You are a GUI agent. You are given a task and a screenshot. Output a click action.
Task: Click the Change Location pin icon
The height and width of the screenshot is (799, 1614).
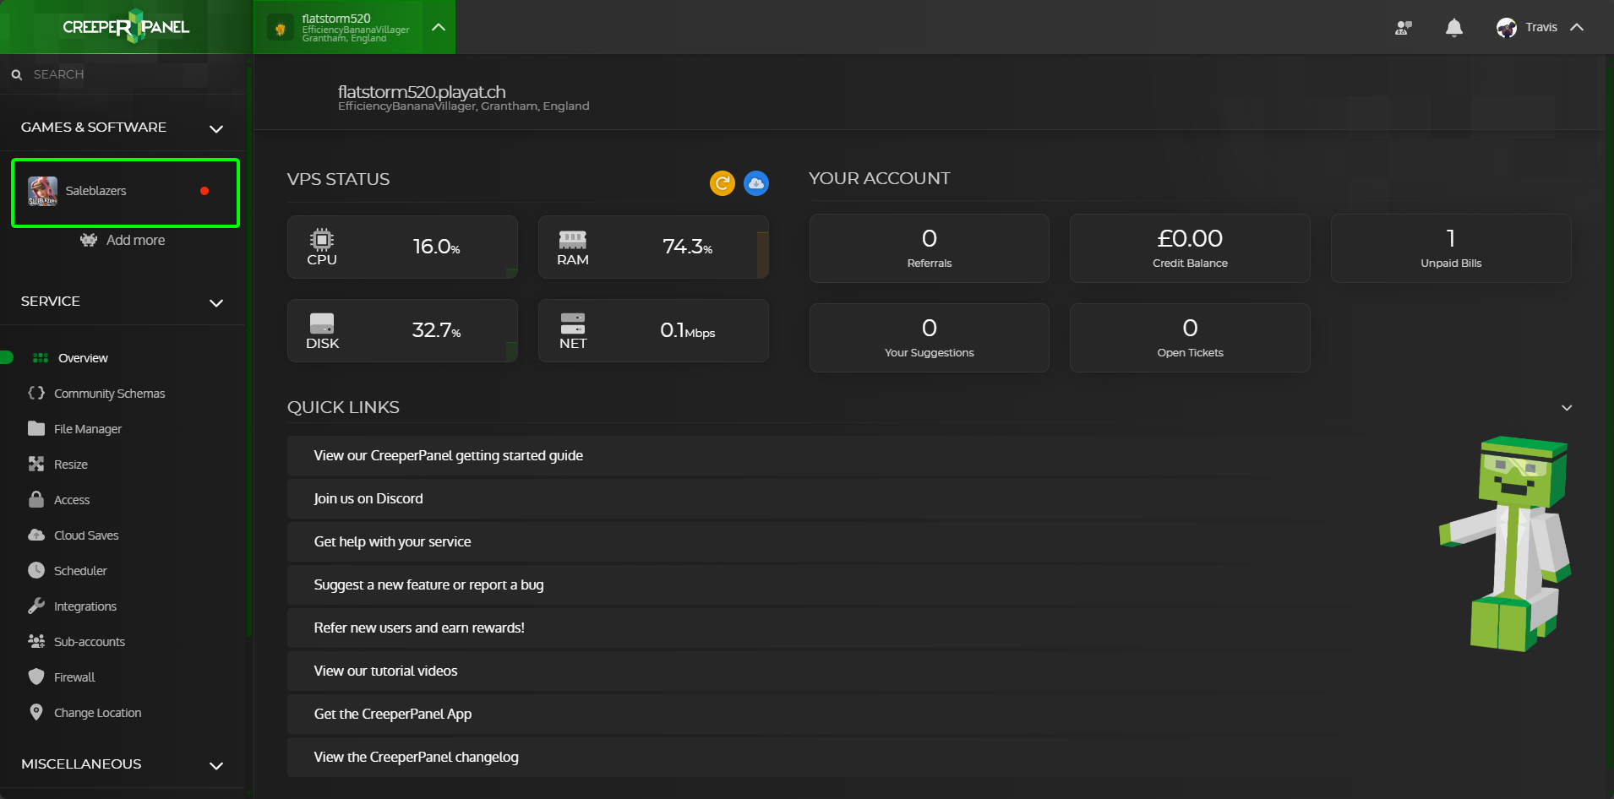(36, 712)
